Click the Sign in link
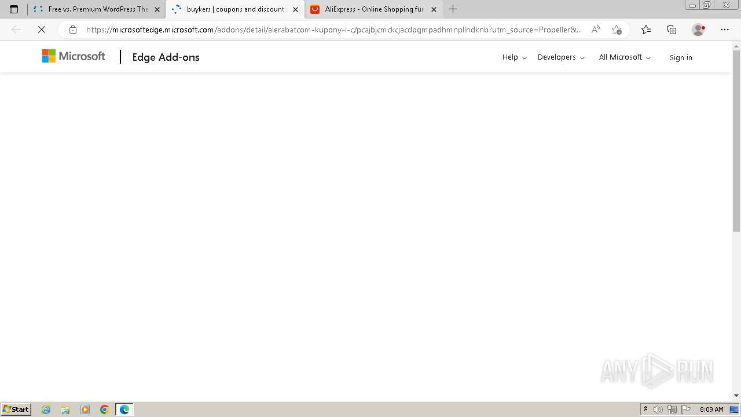The image size is (741, 417). (681, 57)
